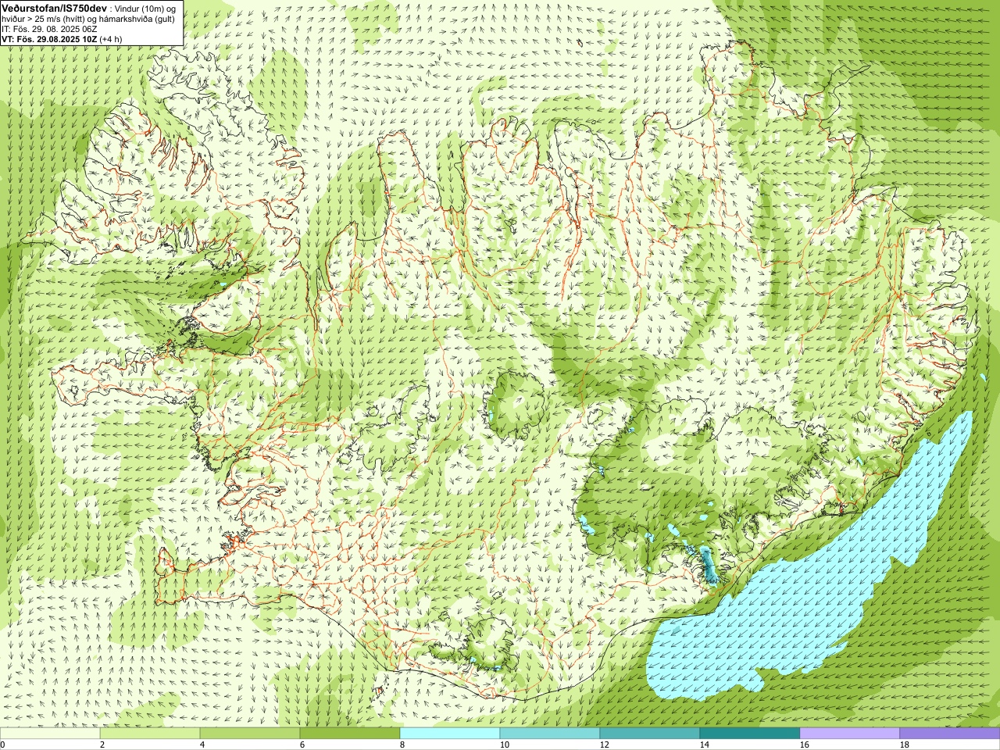Click the 2–4 m/s light green legend swatch
1000x750 pixels.
click(x=150, y=734)
